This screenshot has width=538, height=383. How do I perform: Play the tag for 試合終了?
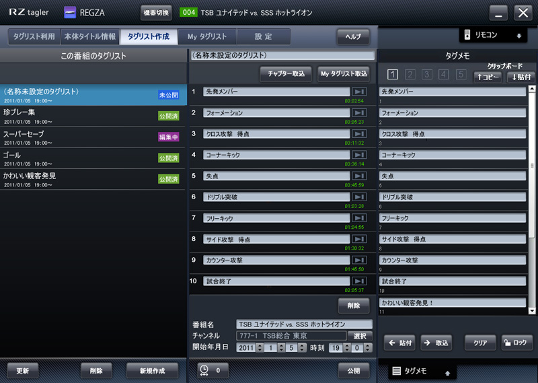359,281
